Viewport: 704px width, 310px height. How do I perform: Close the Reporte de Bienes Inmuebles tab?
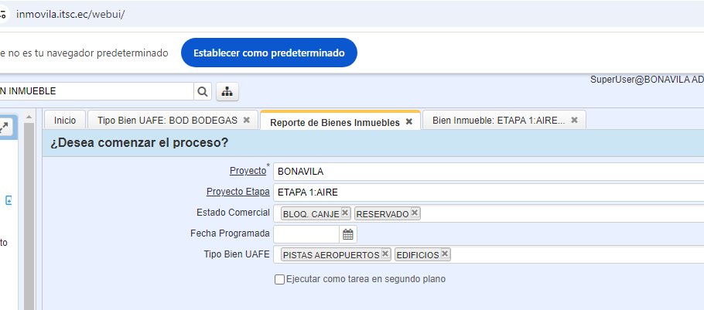point(408,122)
